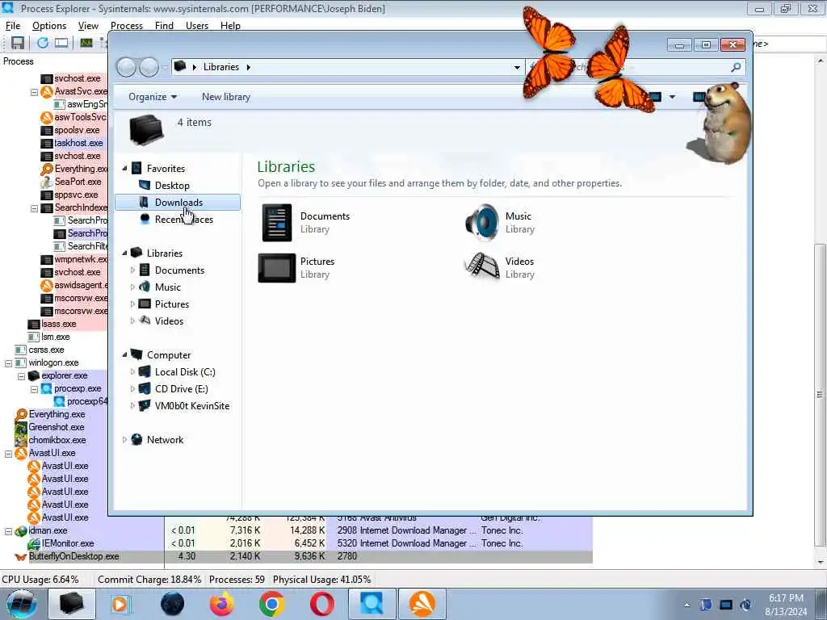Open Firefox from the taskbar
This screenshot has width=827, height=620.
[x=221, y=604]
